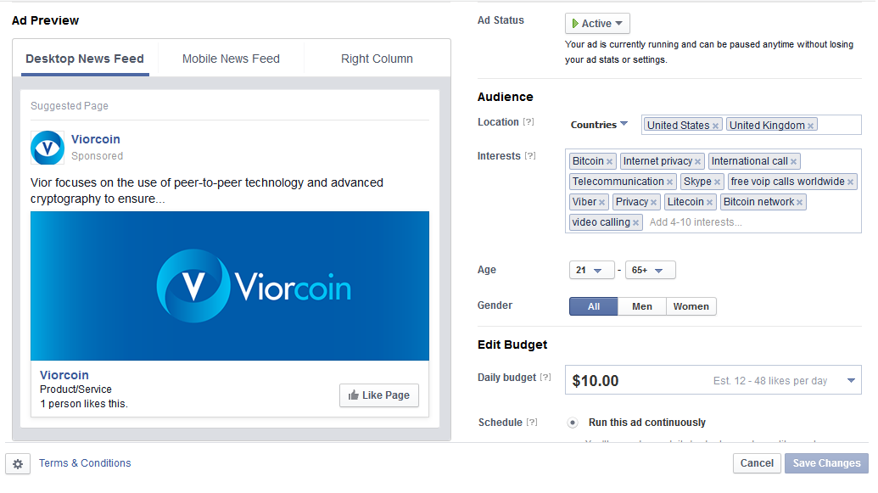This screenshot has width=878, height=493.
Task: Select Men gender option
Action: (642, 306)
